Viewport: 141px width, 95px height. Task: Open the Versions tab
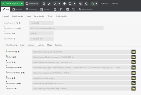click(45, 9)
